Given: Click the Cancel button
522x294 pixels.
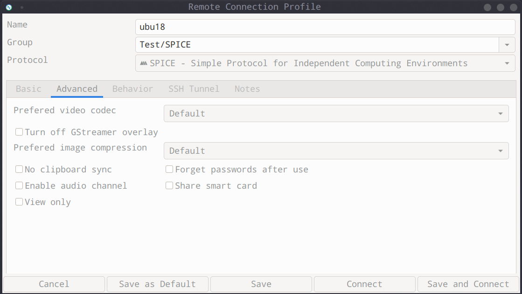Looking at the screenshot, I should point(54,284).
